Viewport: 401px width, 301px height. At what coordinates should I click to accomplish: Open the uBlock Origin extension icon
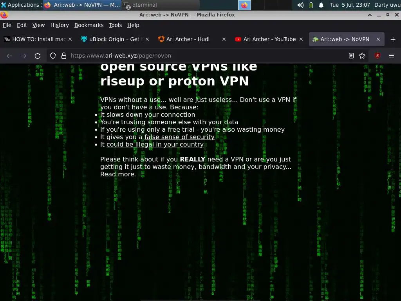pyautogui.click(x=377, y=56)
